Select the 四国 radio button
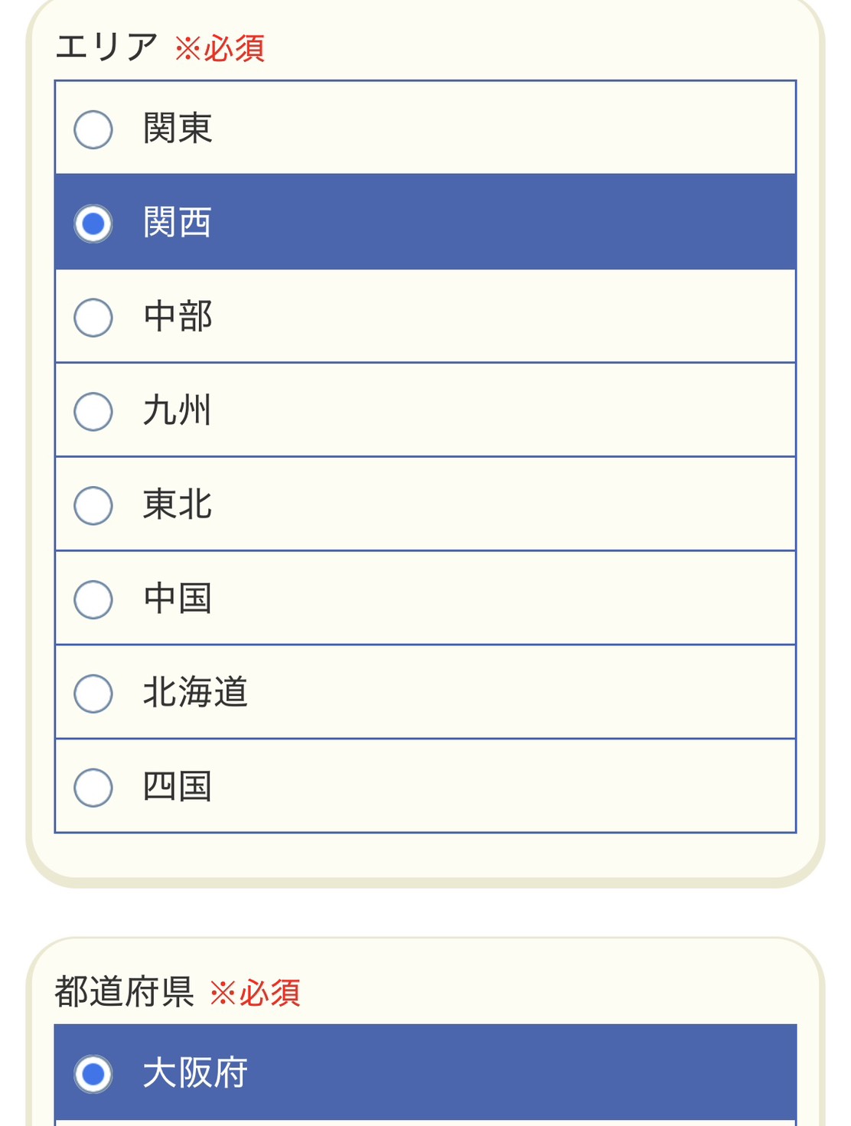The height and width of the screenshot is (1126, 851). click(x=93, y=788)
